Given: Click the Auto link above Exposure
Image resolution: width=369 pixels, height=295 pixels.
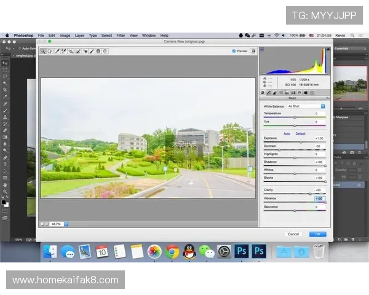Looking at the screenshot, I should (x=287, y=133).
